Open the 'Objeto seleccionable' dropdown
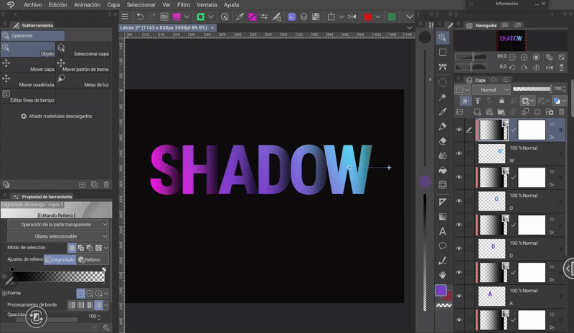The width and height of the screenshot is (574, 333). 59,236
